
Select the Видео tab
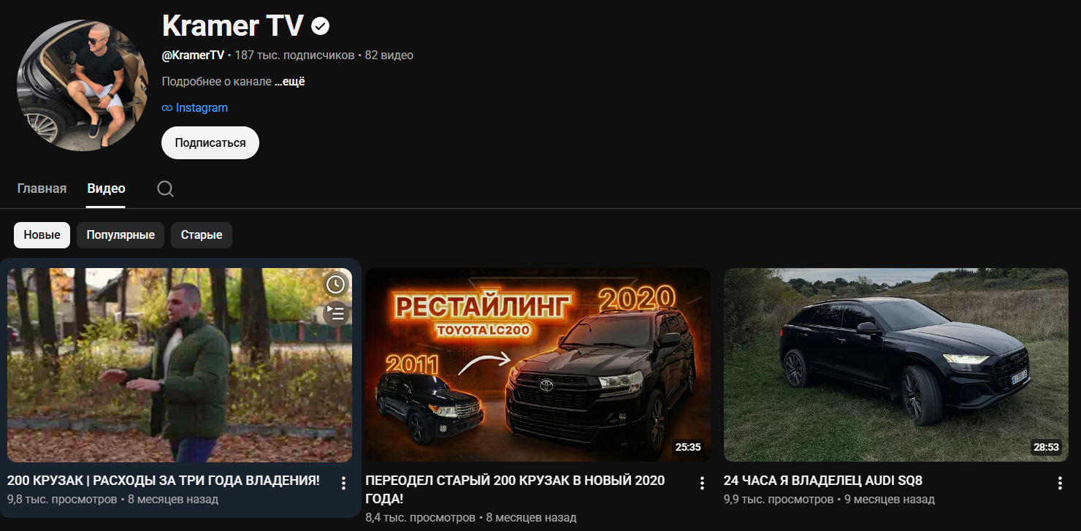tap(106, 188)
